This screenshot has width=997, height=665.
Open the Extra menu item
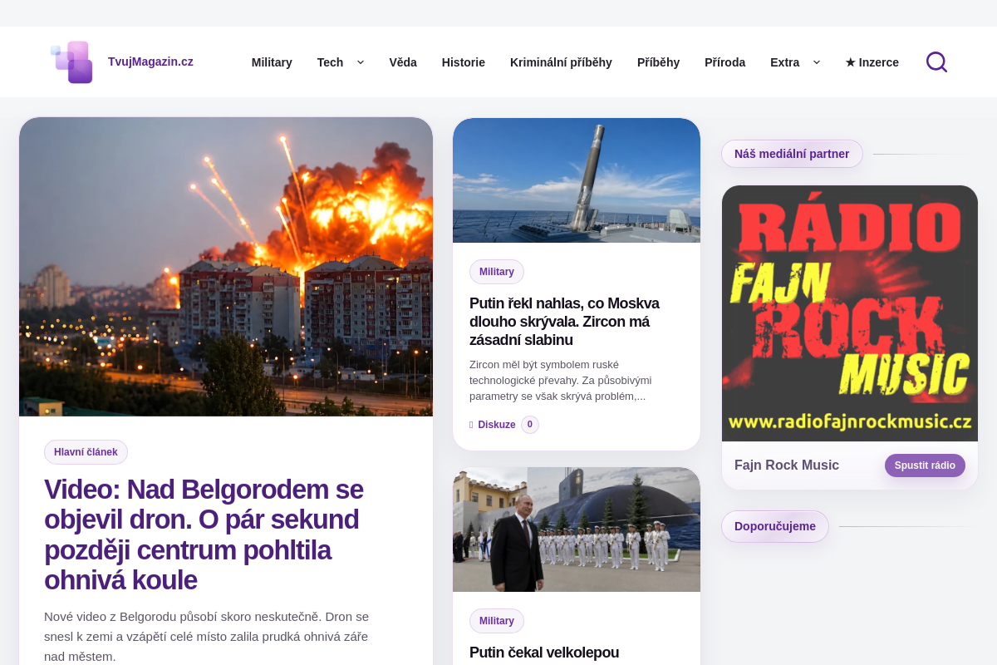[x=784, y=62]
